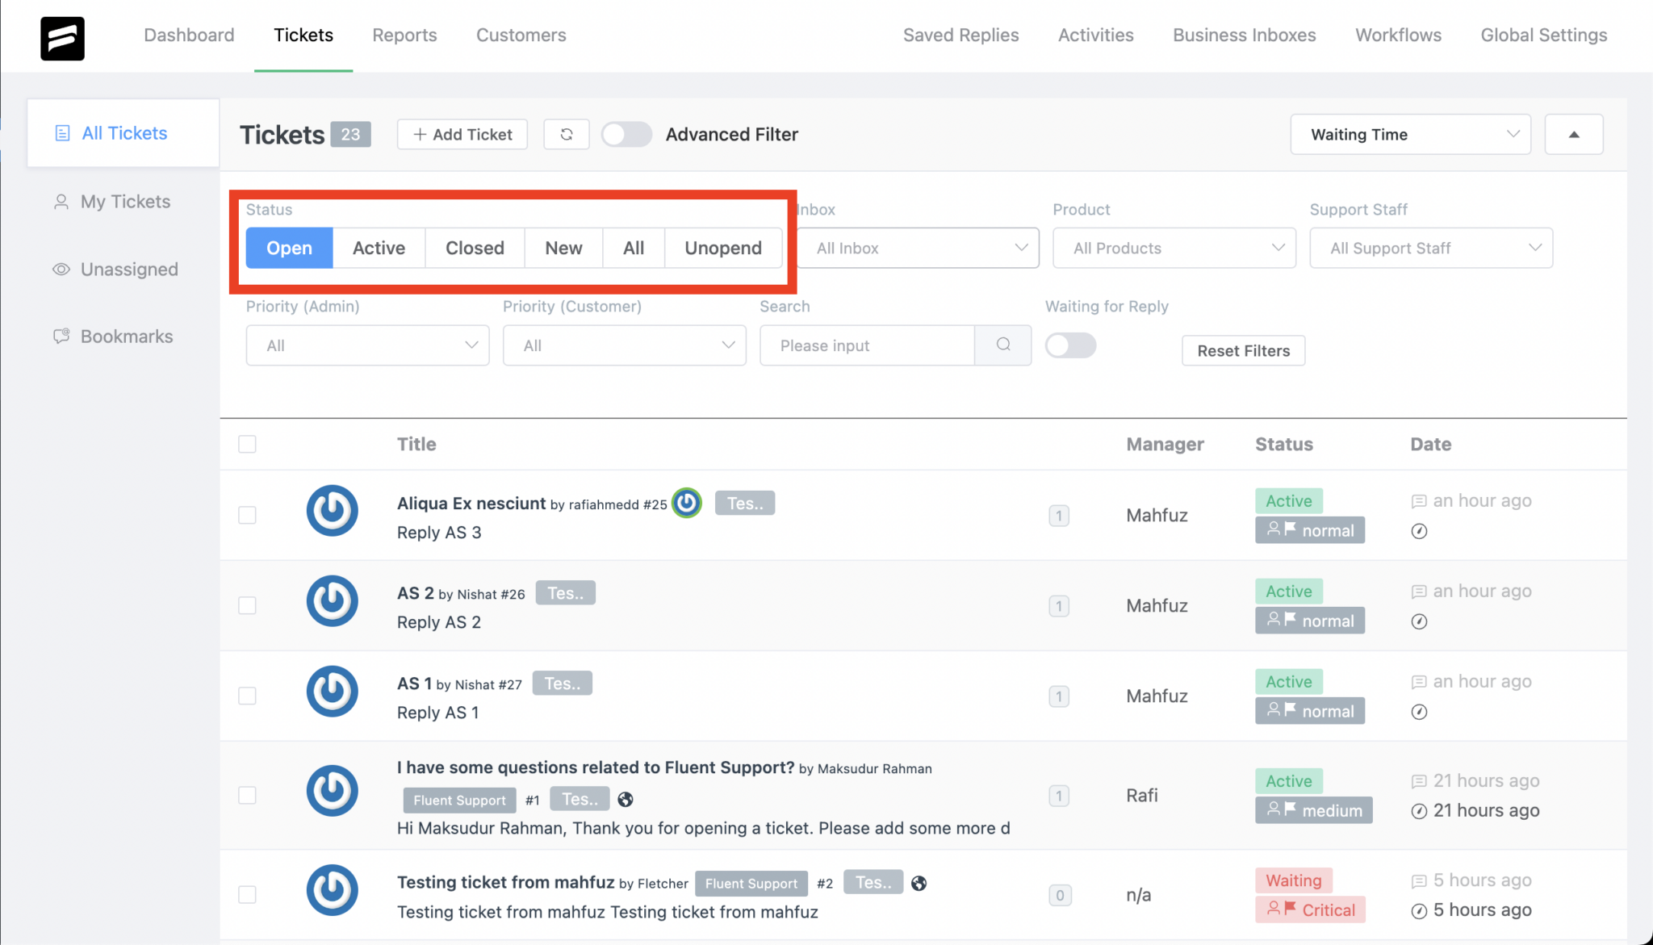
Task: Click the Fluent Support logo
Action: 62,37
